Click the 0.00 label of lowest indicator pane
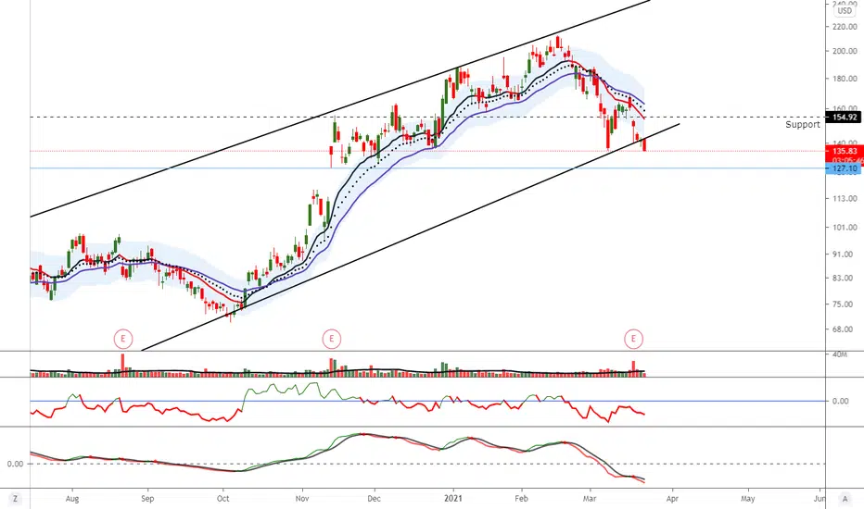The height and width of the screenshot is (509, 864). (16, 464)
